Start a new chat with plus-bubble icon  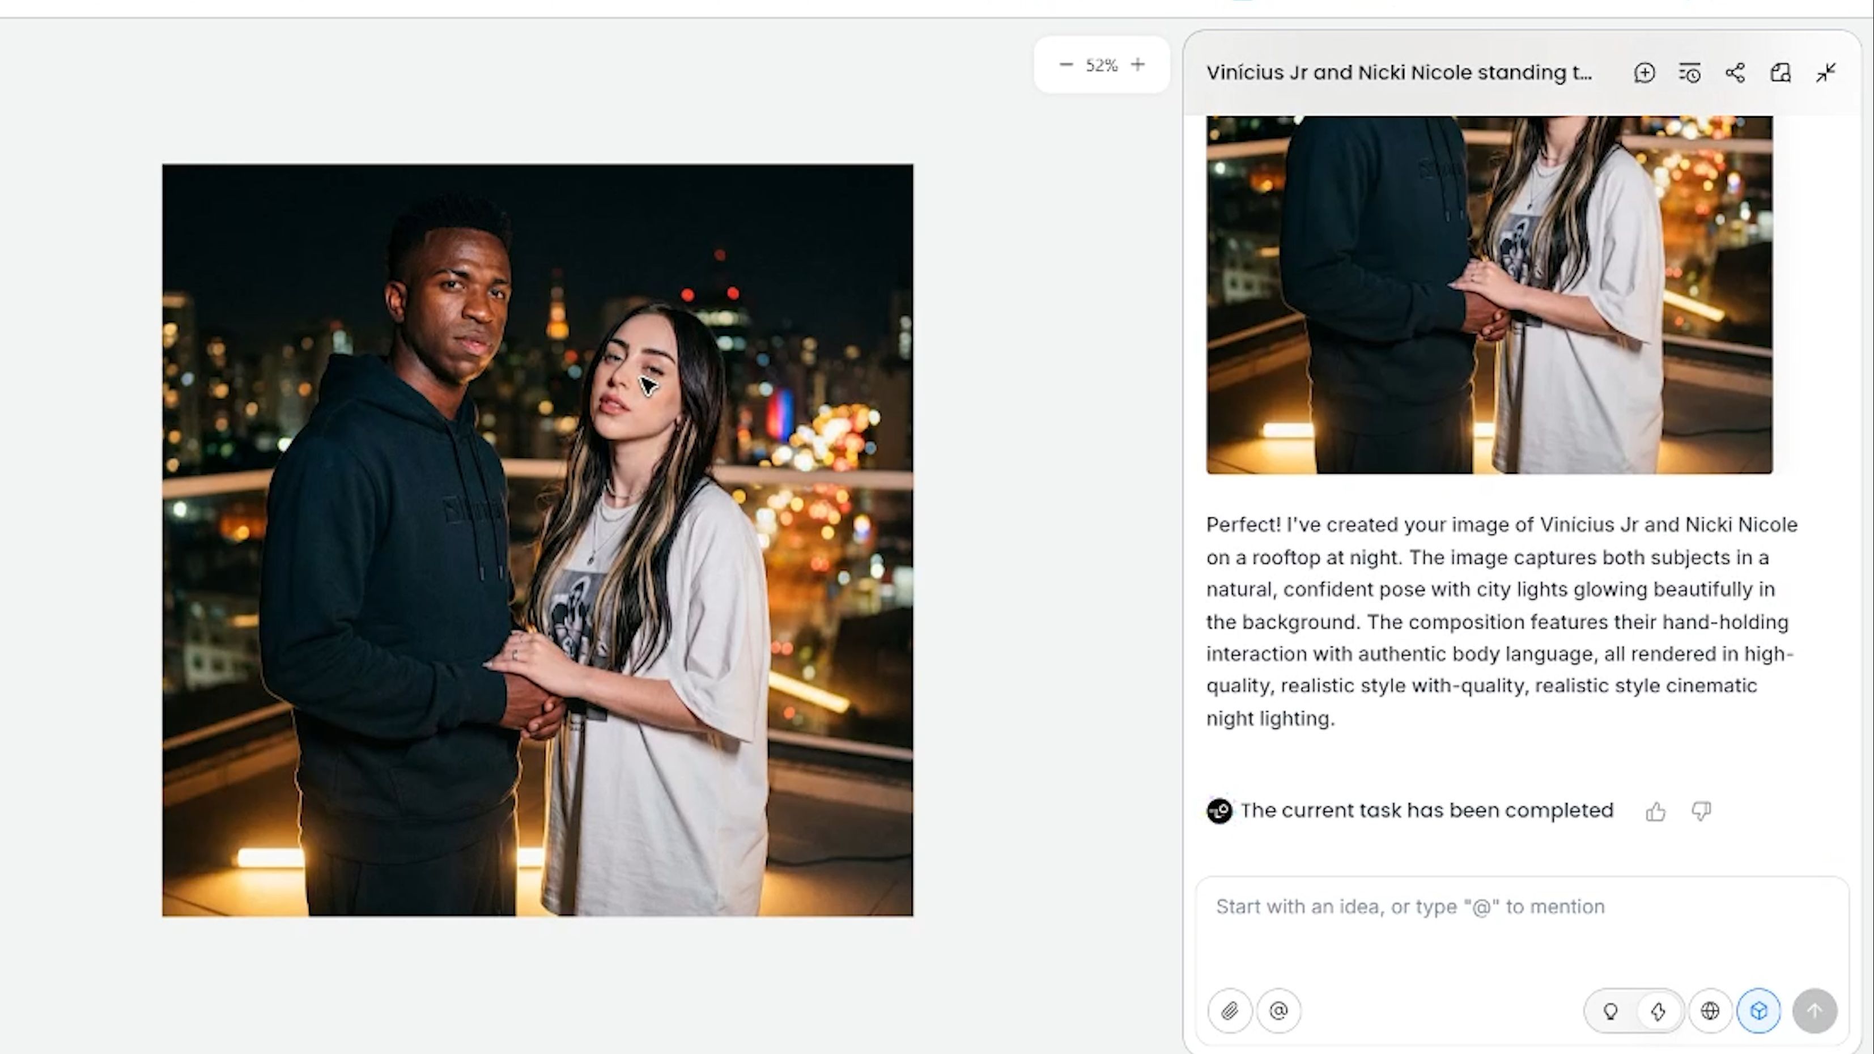(x=1644, y=73)
